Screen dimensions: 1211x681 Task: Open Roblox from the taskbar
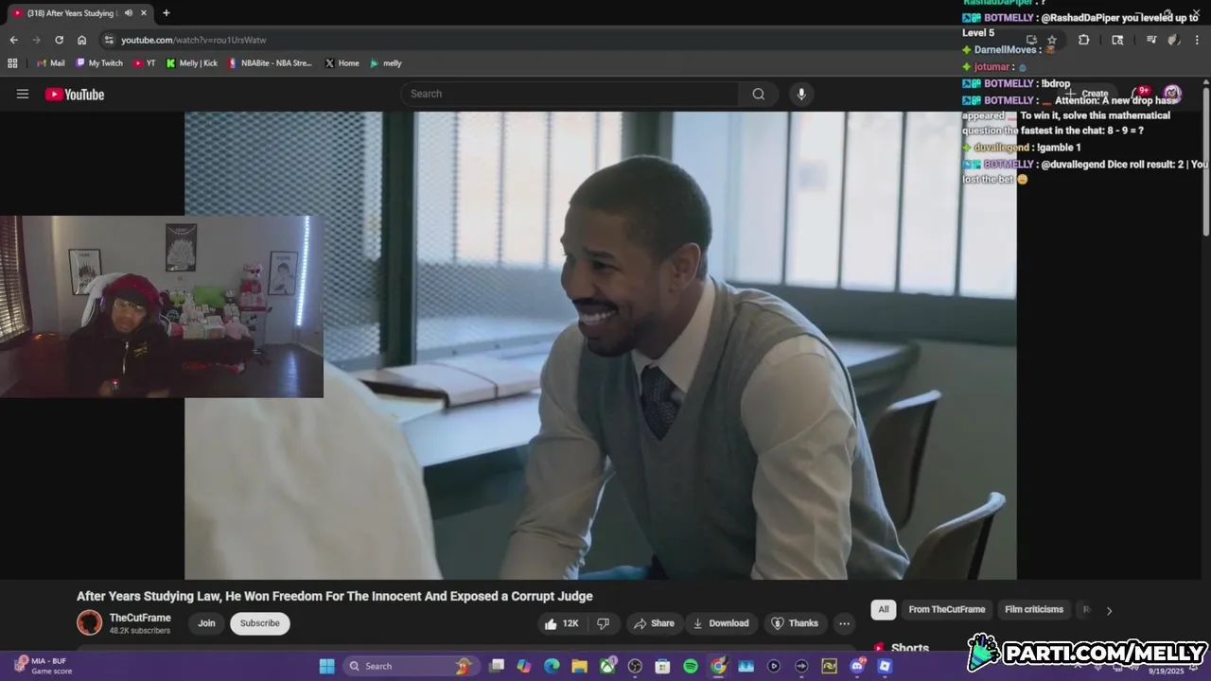click(x=885, y=666)
